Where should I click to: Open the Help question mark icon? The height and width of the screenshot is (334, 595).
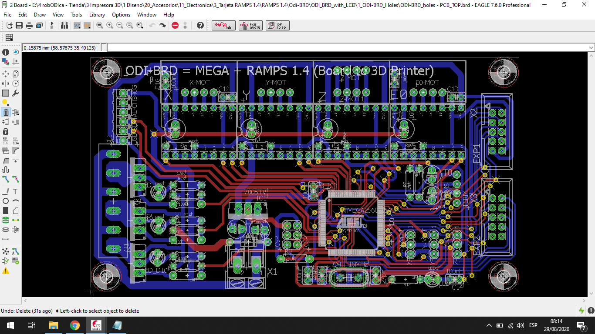click(x=200, y=26)
